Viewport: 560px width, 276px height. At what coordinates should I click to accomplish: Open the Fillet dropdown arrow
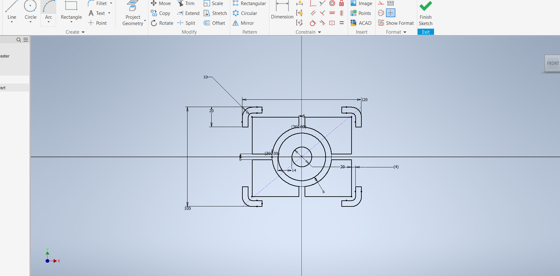[111, 3]
